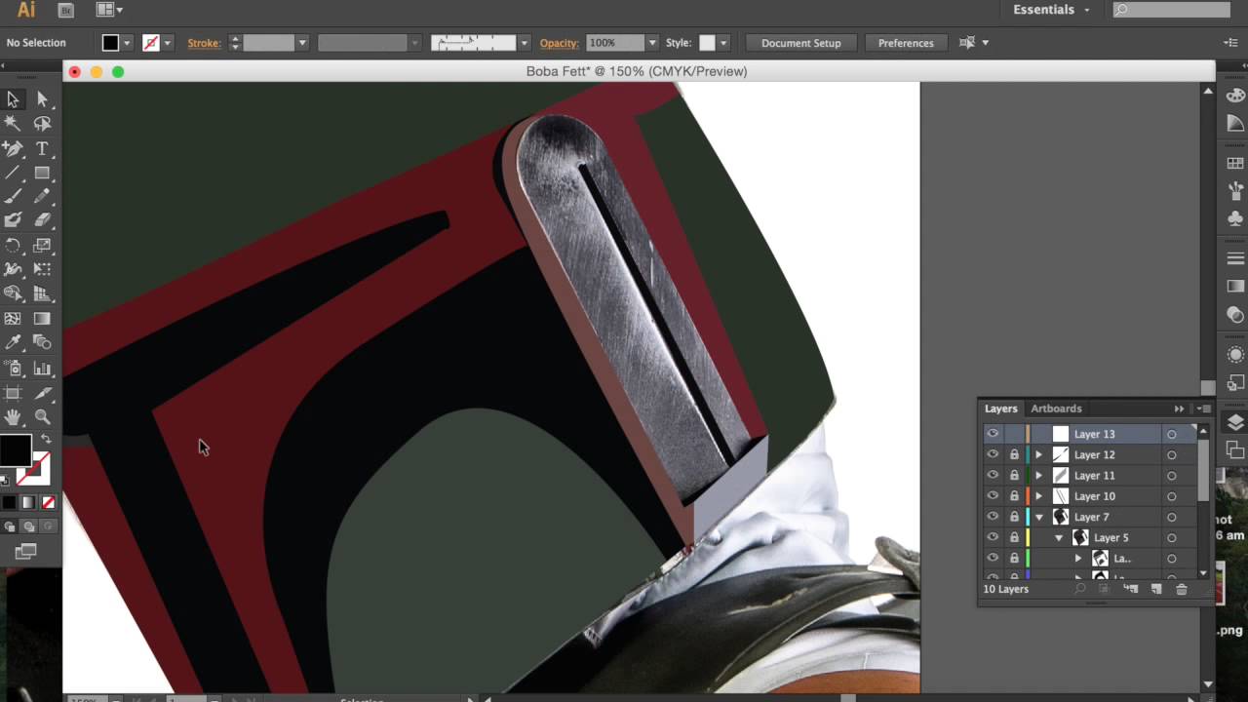Viewport: 1248px width, 702px height.
Task: Select the Type tool
Action: (42, 148)
